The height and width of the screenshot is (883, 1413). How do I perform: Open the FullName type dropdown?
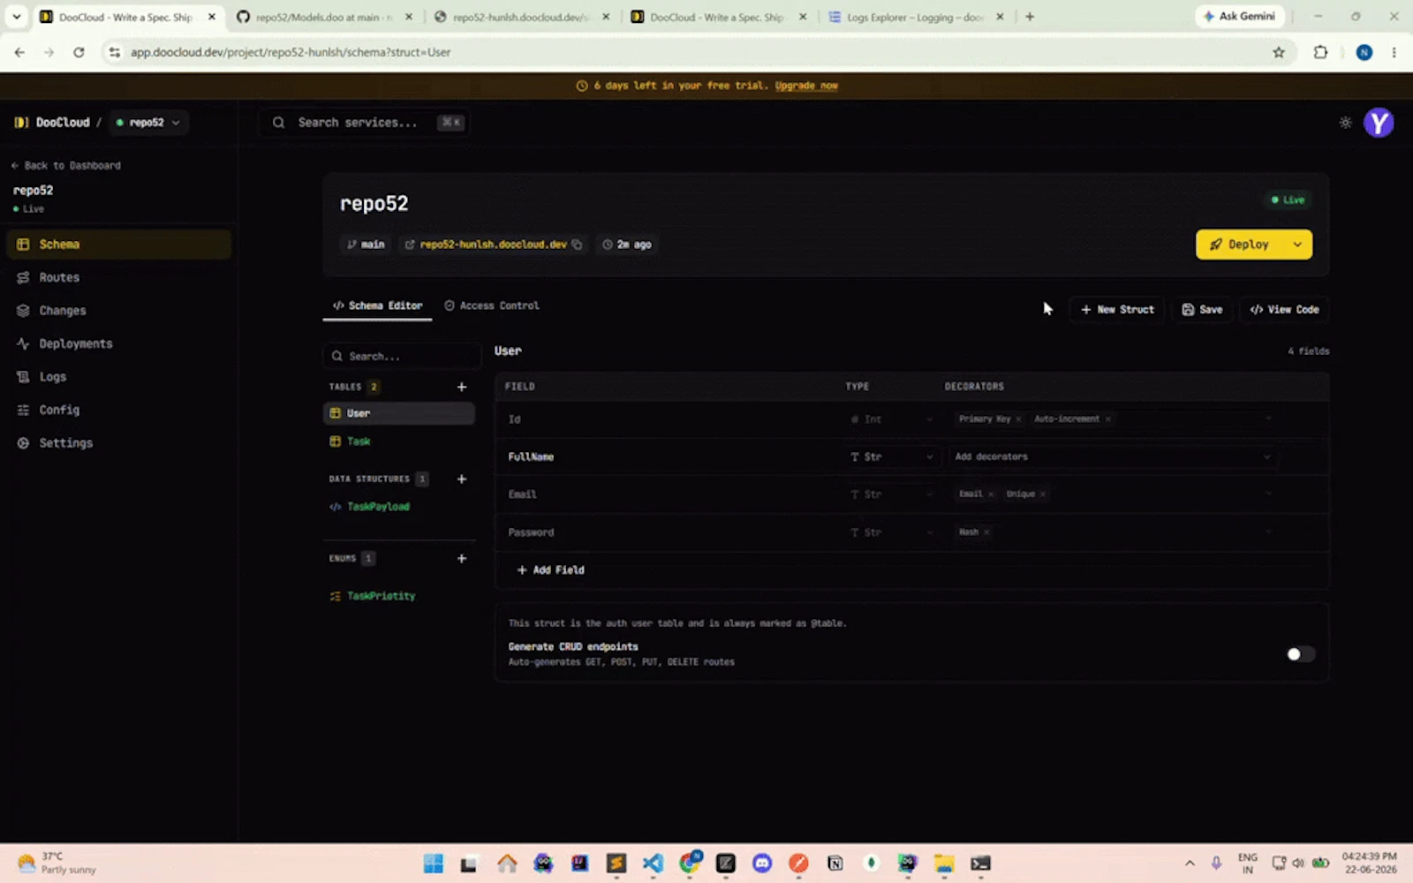point(892,457)
